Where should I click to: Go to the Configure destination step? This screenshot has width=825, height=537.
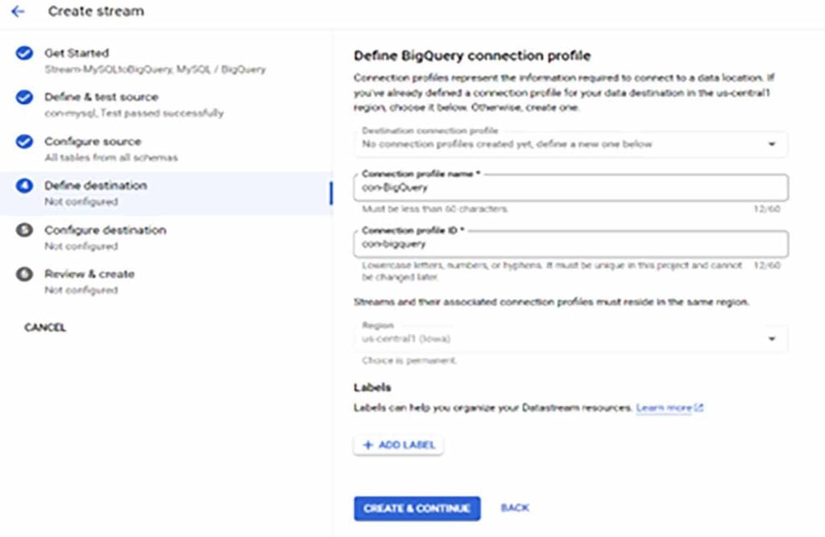[106, 229]
